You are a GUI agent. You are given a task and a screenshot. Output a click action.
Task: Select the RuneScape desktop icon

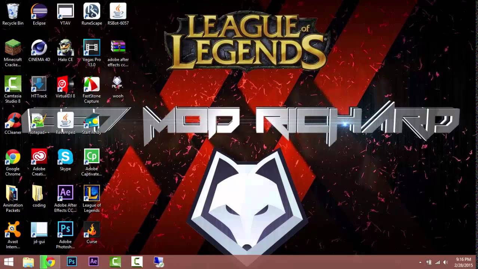(x=92, y=14)
